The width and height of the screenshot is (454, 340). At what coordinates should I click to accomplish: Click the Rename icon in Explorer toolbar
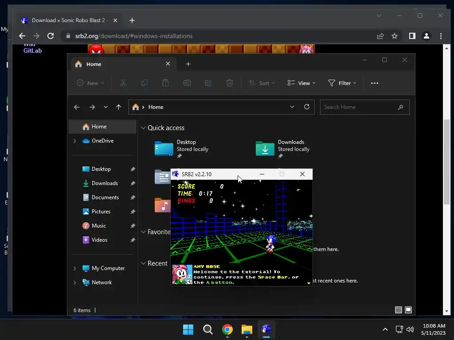click(x=187, y=83)
